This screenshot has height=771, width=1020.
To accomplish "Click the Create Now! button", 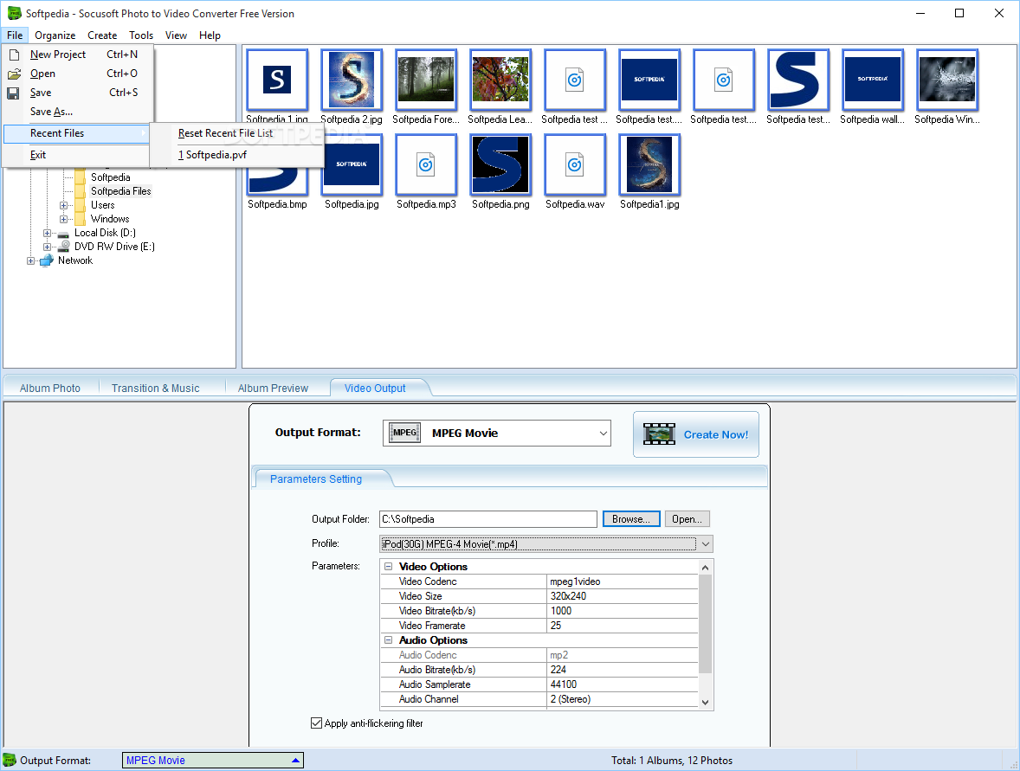I will 696,434.
